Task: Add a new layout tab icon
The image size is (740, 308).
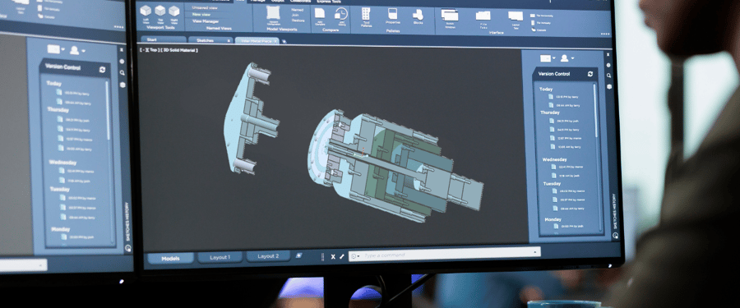Action: click(298, 255)
